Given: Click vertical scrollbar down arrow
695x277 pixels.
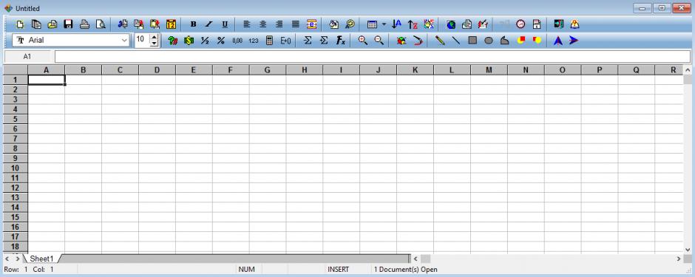Looking at the screenshot, I should [688, 250].
